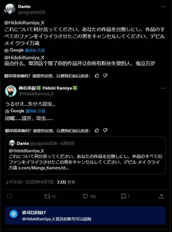The height and width of the screenshot is (232, 172).
Task: Retweet the post with 12 reposts
Action: coord(47,196)
